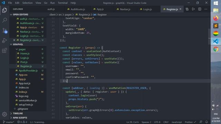
Task: Change line endings via CRLF
Action: pyautogui.click(x=166, y=122)
